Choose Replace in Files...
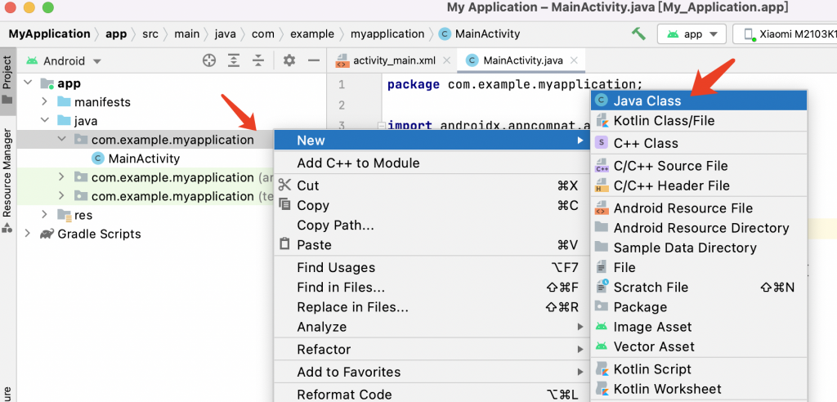The image size is (837, 402). (x=432, y=307)
